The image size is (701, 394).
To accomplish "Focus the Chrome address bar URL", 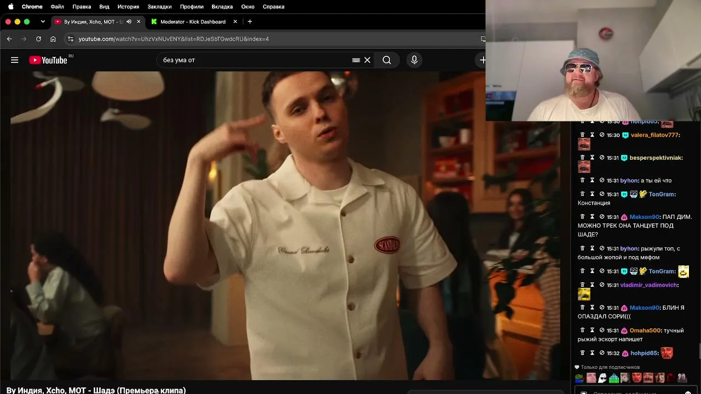I will click(x=174, y=39).
